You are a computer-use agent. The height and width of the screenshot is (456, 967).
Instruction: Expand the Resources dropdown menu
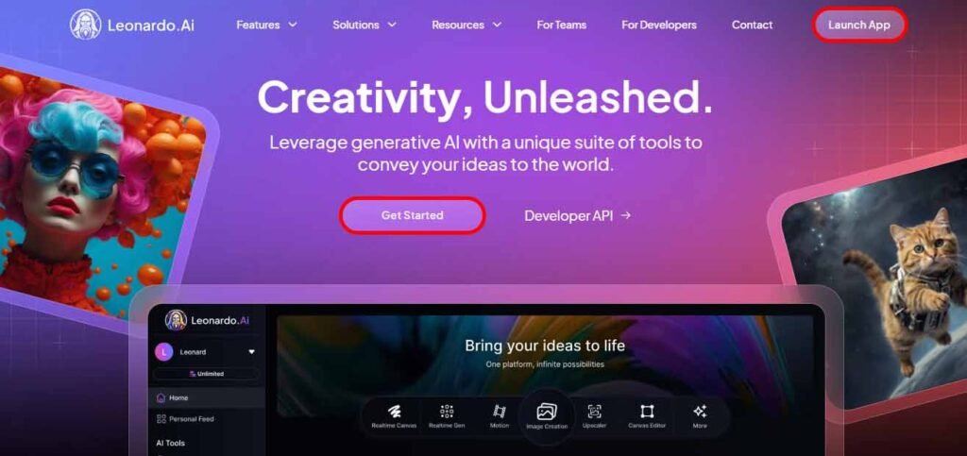(x=467, y=25)
